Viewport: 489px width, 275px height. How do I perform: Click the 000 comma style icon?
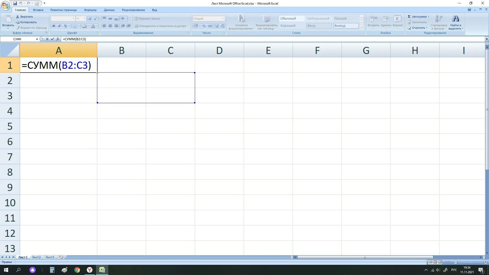coord(210,26)
